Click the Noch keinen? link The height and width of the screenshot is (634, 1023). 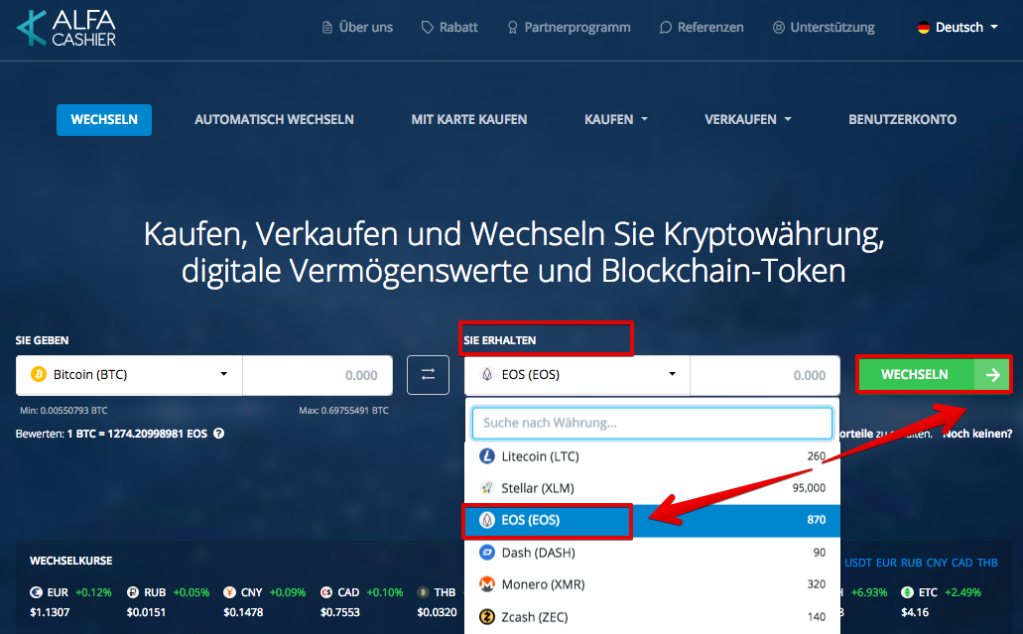(977, 434)
